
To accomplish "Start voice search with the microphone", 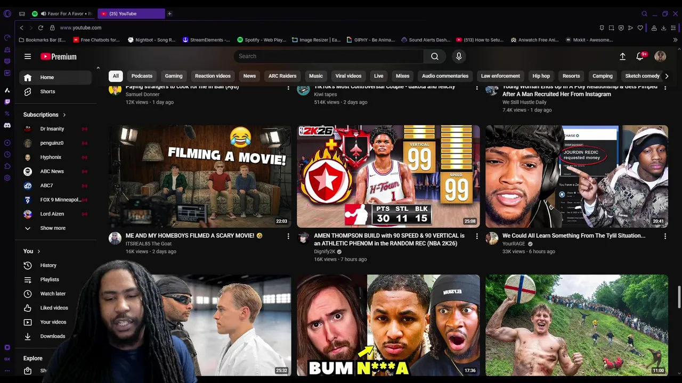I will click(x=459, y=56).
